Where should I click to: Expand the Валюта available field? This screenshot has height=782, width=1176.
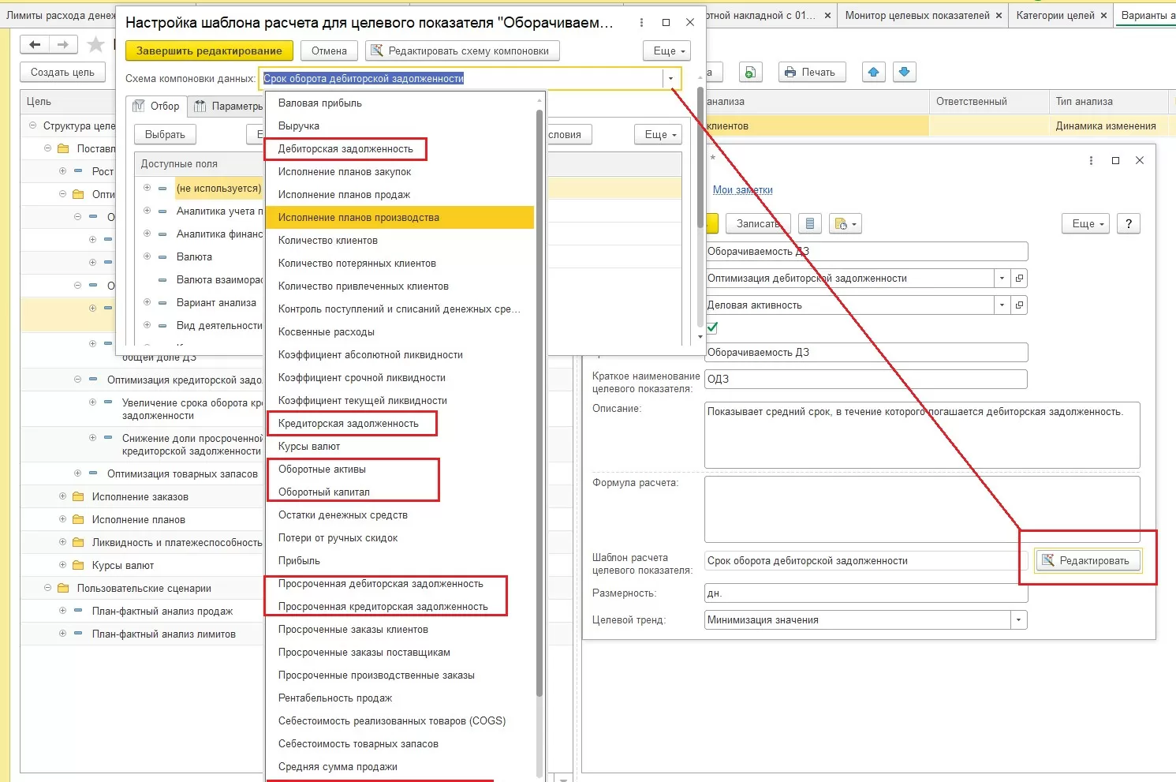click(147, 257)
